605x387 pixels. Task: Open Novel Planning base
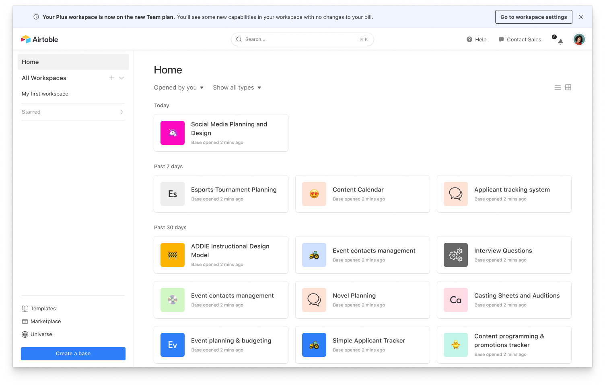tap(362, 300)
